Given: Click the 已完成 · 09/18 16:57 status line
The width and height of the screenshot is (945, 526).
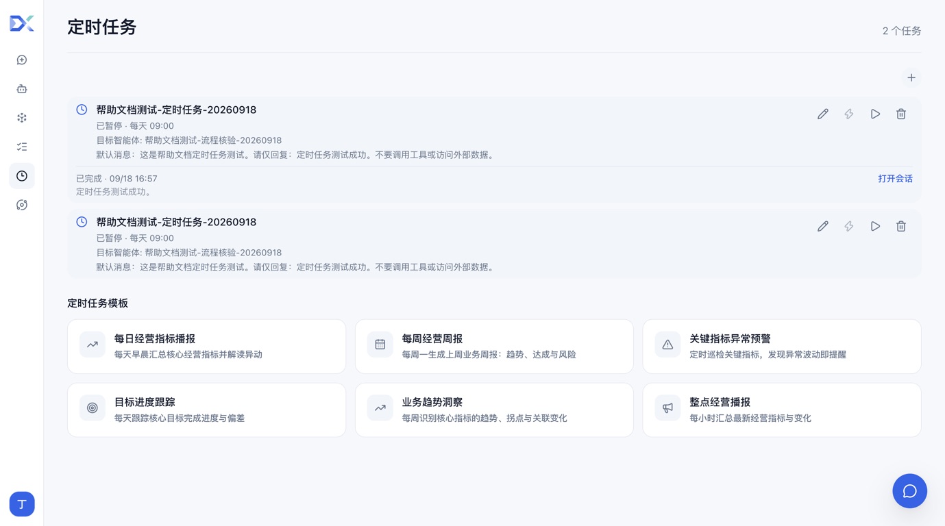Looking at the screenshot, I should [116, 179].
